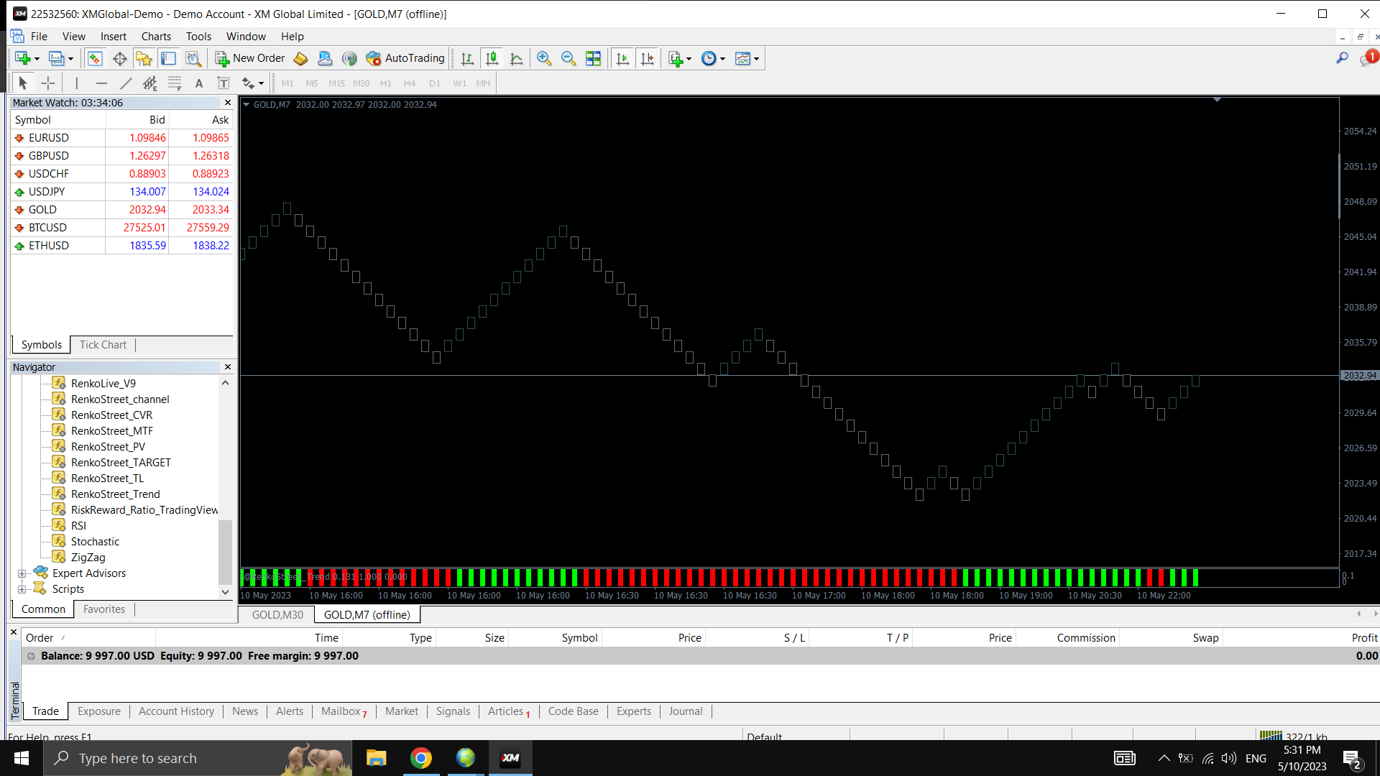Open Chrome from the Windows taskbar
The image size is (1380, 776).
pos(421,758)
